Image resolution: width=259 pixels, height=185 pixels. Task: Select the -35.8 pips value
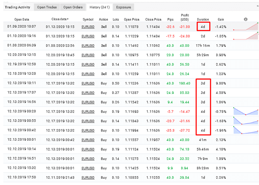[x=170, y=130]
